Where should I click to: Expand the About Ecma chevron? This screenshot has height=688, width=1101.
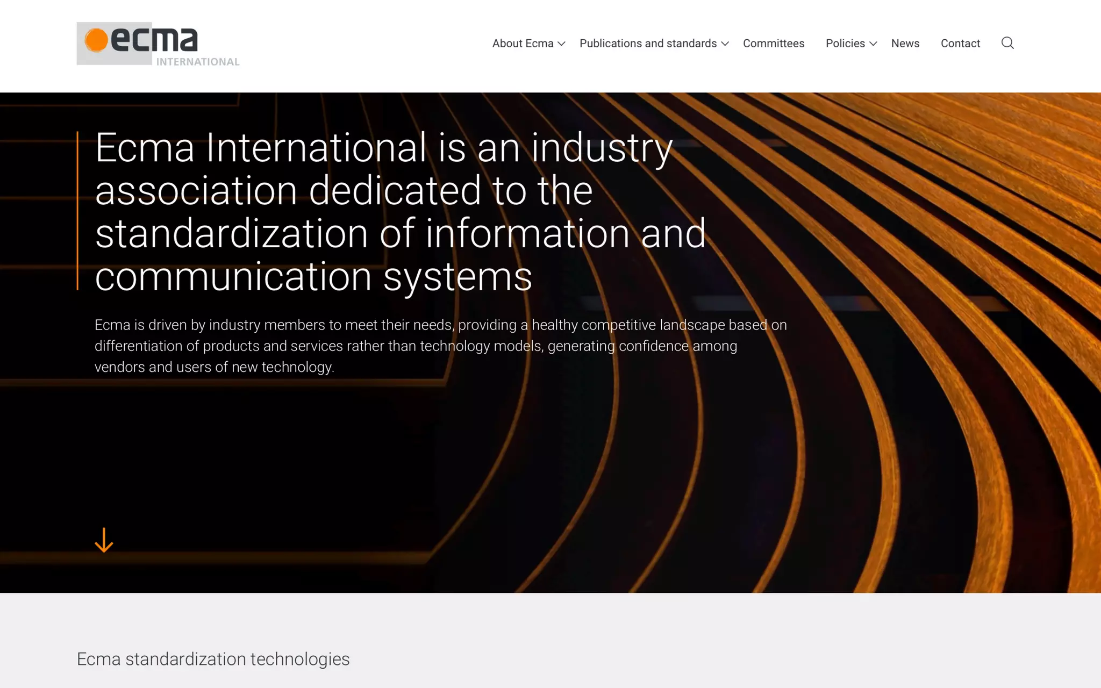coord(561,44)
